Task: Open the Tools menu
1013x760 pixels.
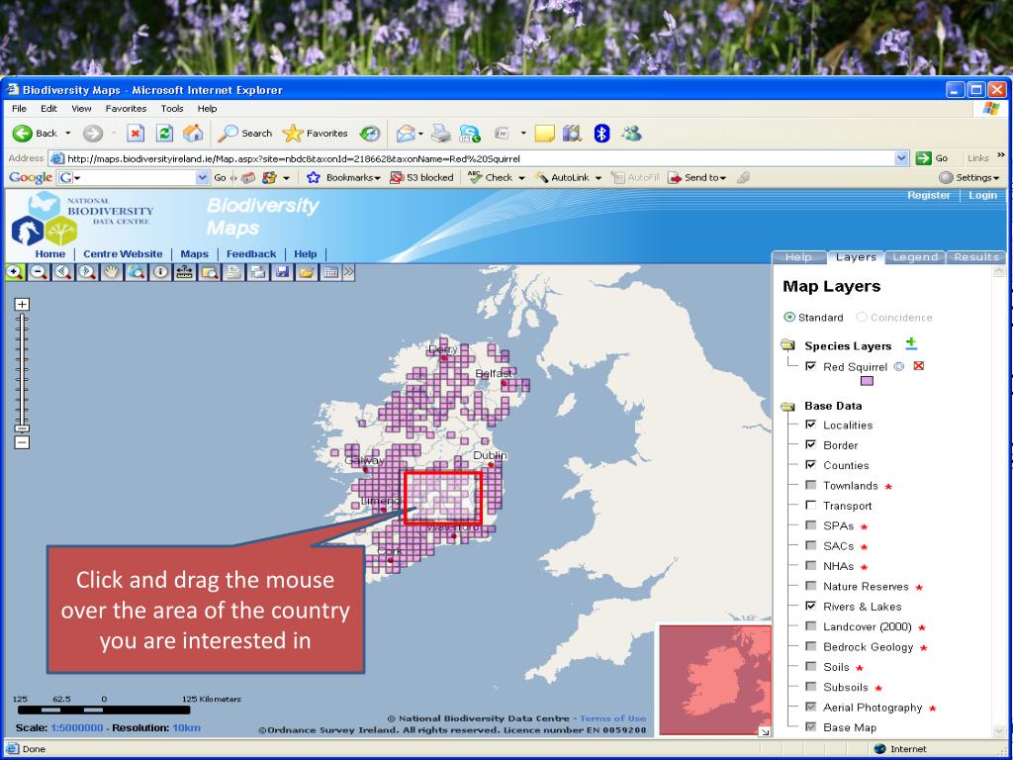Action: tap(172, 109)
